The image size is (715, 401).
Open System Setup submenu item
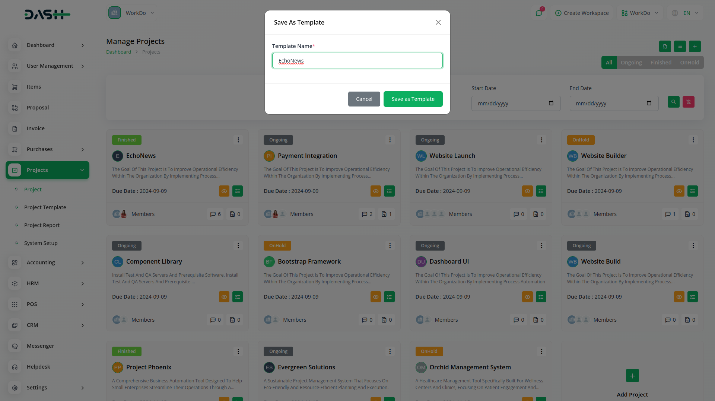[x=41, y=243]
